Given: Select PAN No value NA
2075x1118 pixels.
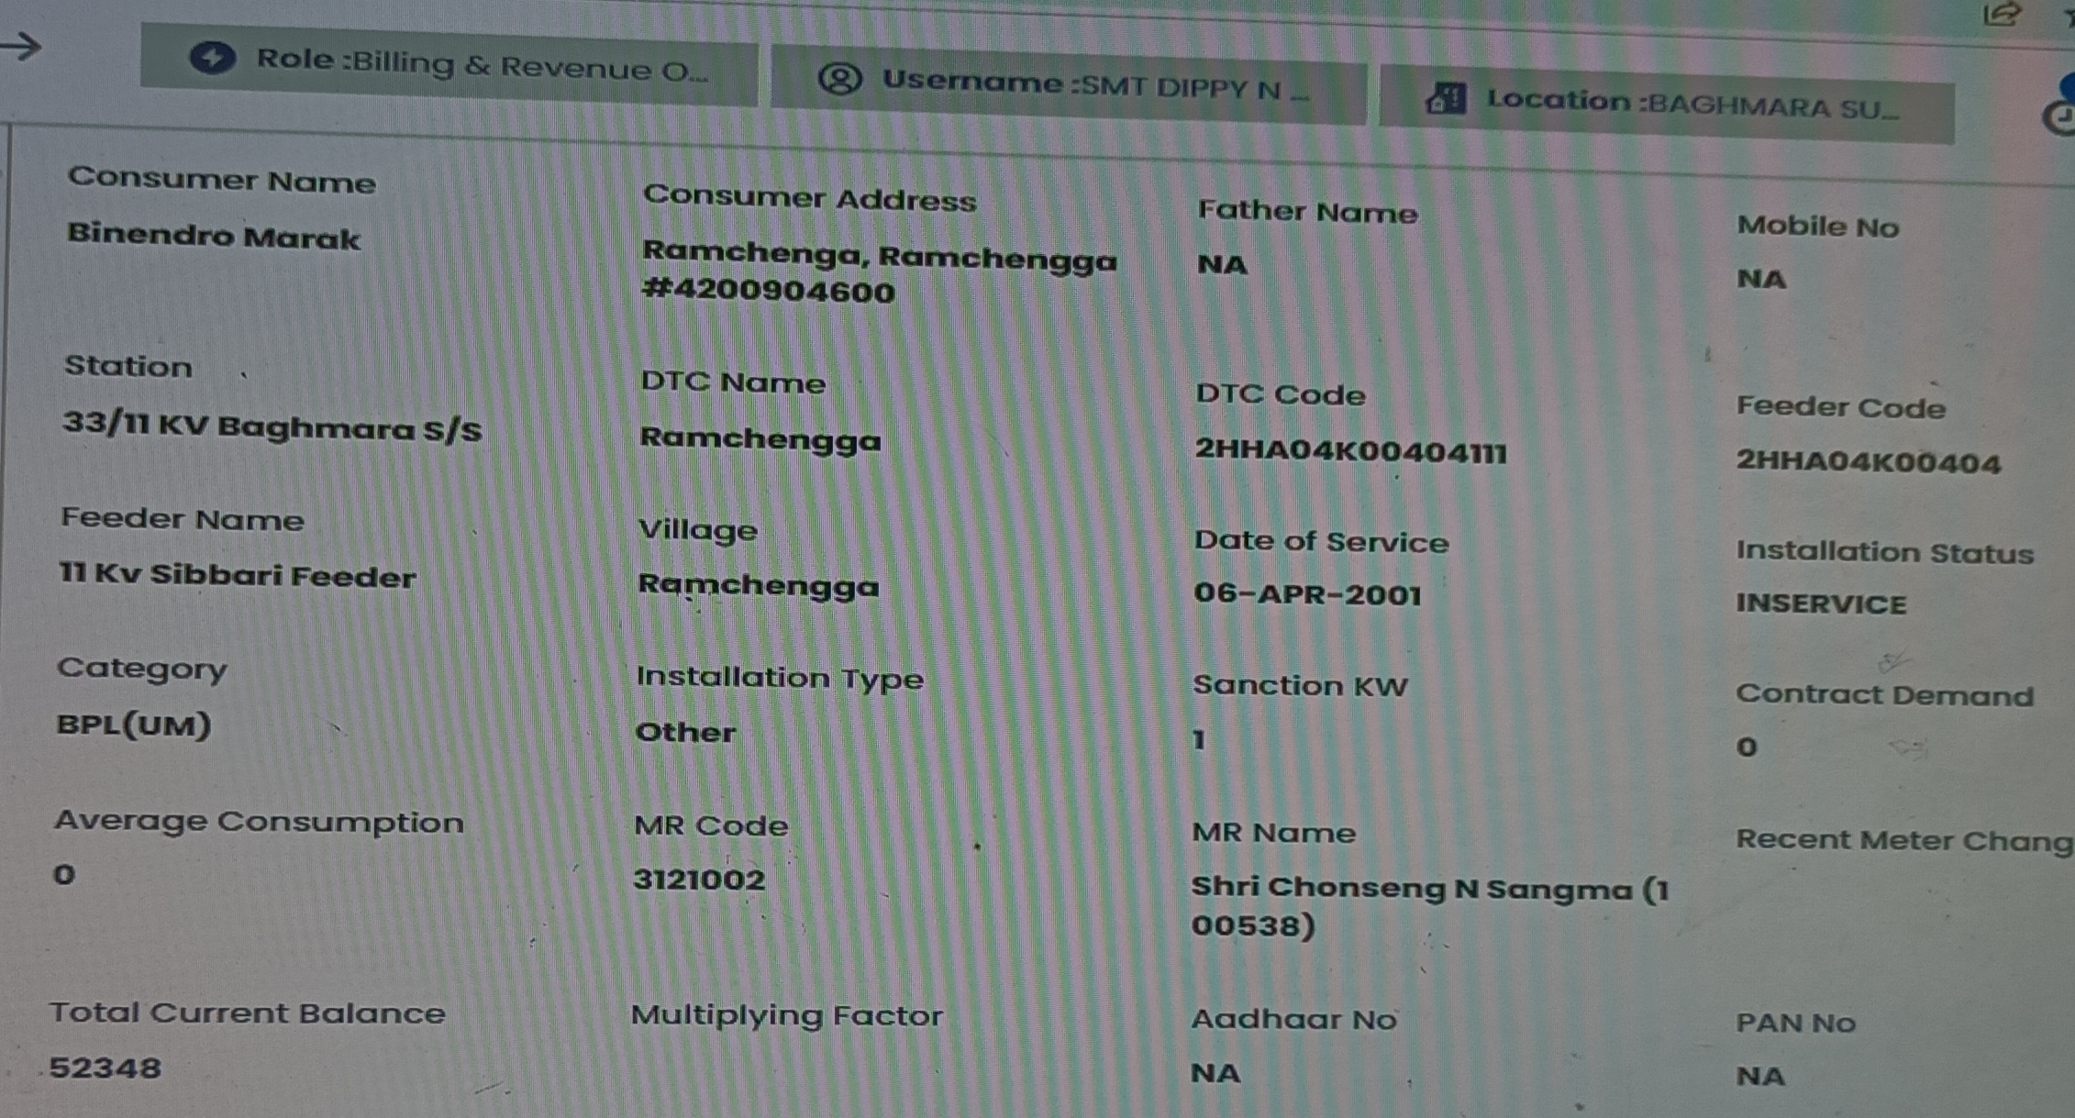Looking at the screenshot, I should click(1759, 1076).
